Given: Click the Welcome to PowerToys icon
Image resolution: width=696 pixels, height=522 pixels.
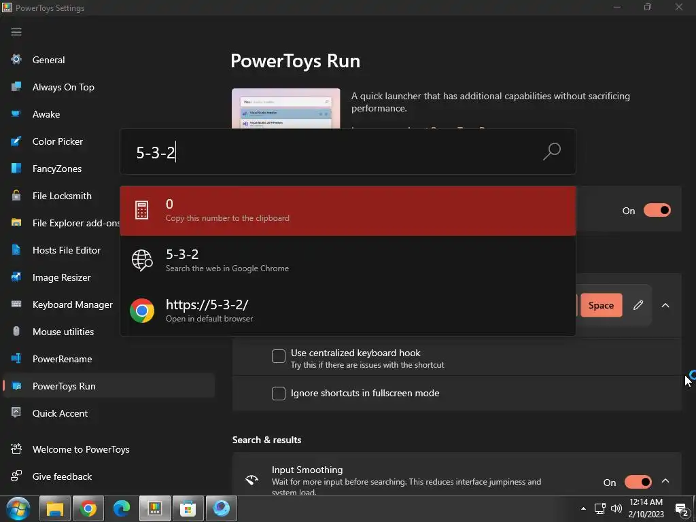Looking at the screenshot, I should pyautogui.click(x=16, y=449).
